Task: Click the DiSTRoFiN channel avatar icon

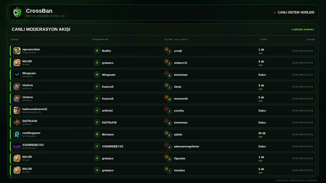Action: click(x=17, y=122)
